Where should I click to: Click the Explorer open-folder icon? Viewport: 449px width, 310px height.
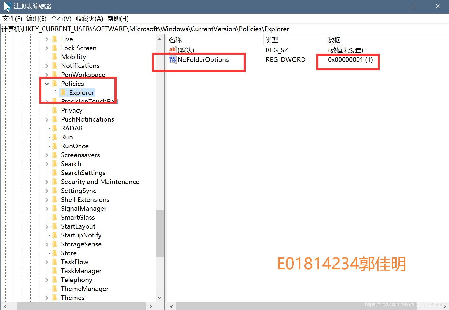pos(63,92)
